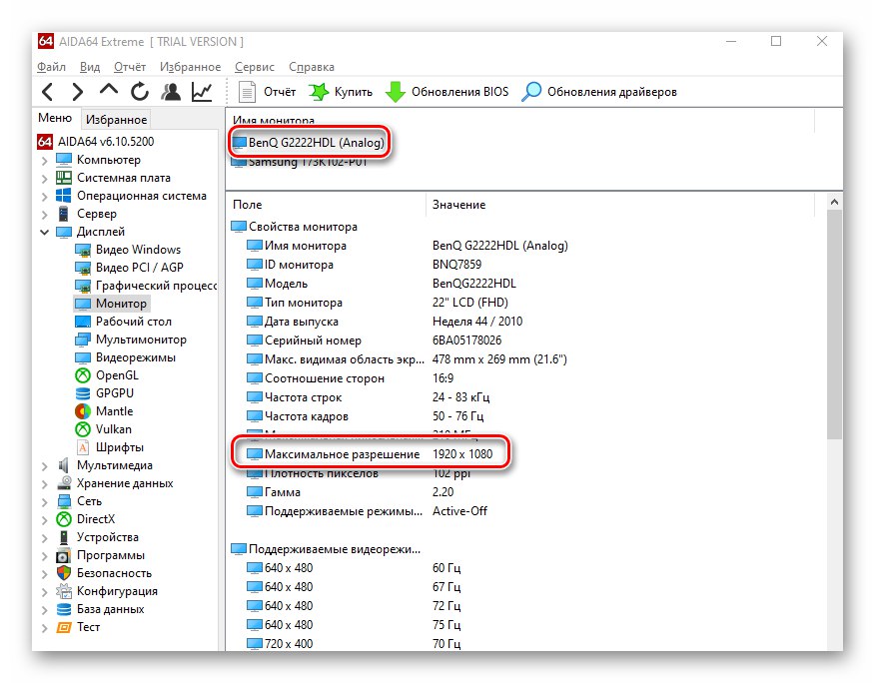Expand the Компьютер tree branch
875x683 pixels.
(44, 159)
